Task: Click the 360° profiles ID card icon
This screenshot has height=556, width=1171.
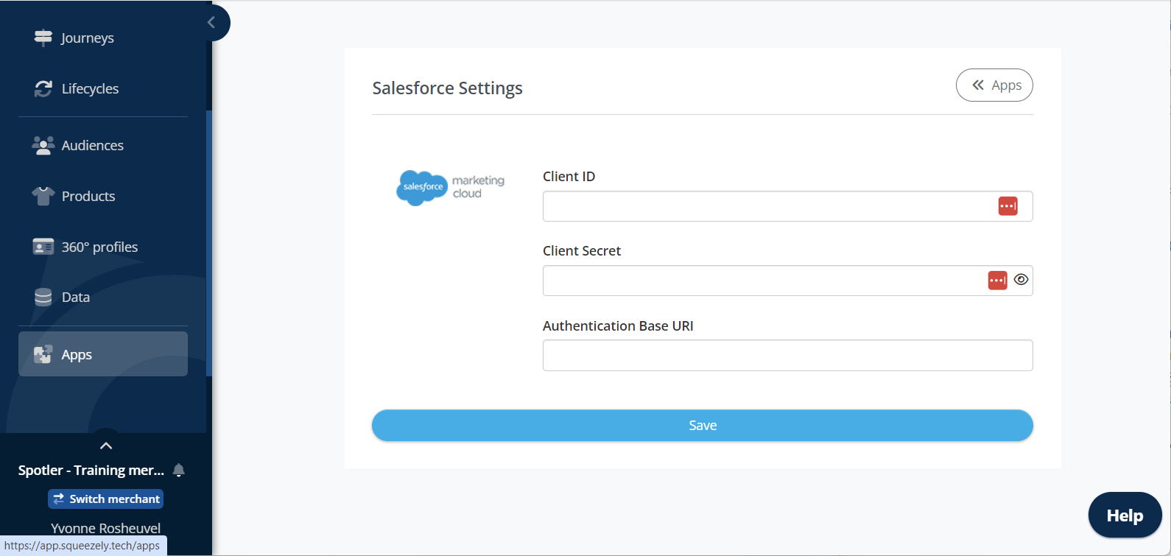Action: pos(43,247)
